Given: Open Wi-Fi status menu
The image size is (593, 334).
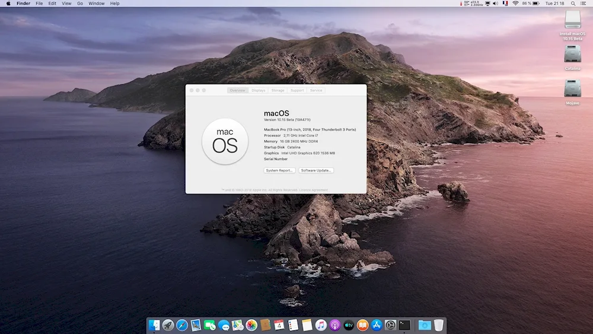Looking at the screenshot, I should [x=515, y=4].
